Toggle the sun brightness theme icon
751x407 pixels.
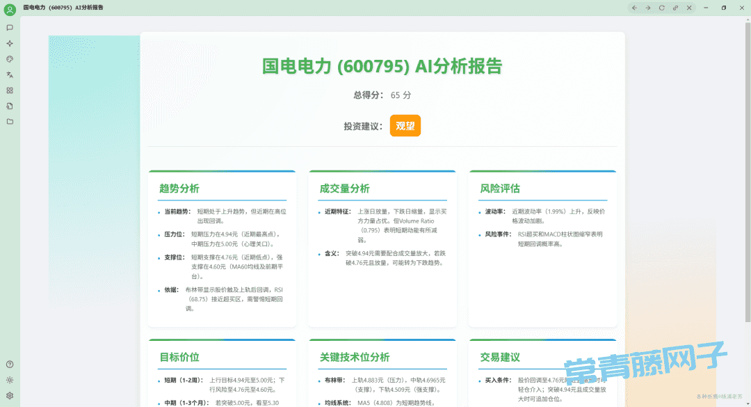pos(10,380)
